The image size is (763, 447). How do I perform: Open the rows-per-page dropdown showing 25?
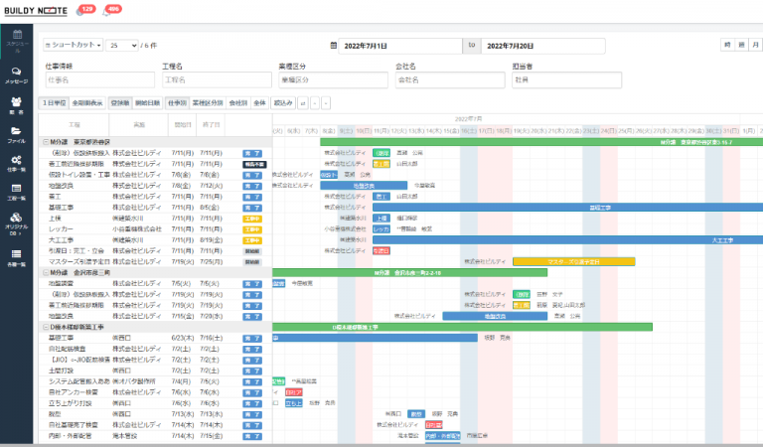click(x=122, y=46)
